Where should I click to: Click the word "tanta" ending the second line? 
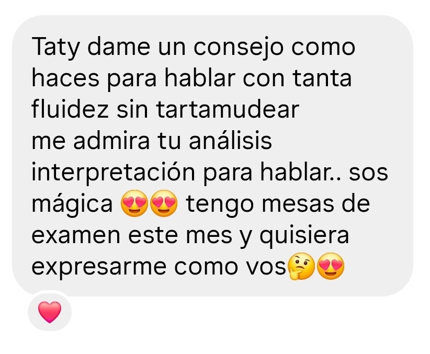coord(322,78)
